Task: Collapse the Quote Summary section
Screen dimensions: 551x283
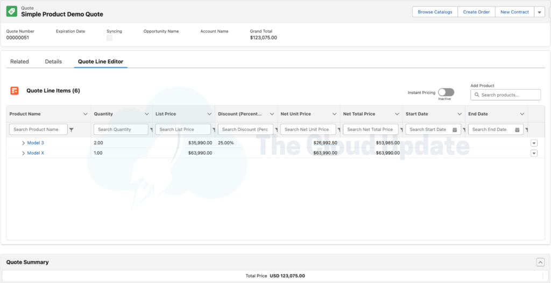Action: pos(540,262)
